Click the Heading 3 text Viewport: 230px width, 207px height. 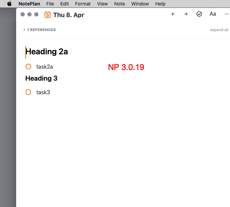click(x=41, y=78)
